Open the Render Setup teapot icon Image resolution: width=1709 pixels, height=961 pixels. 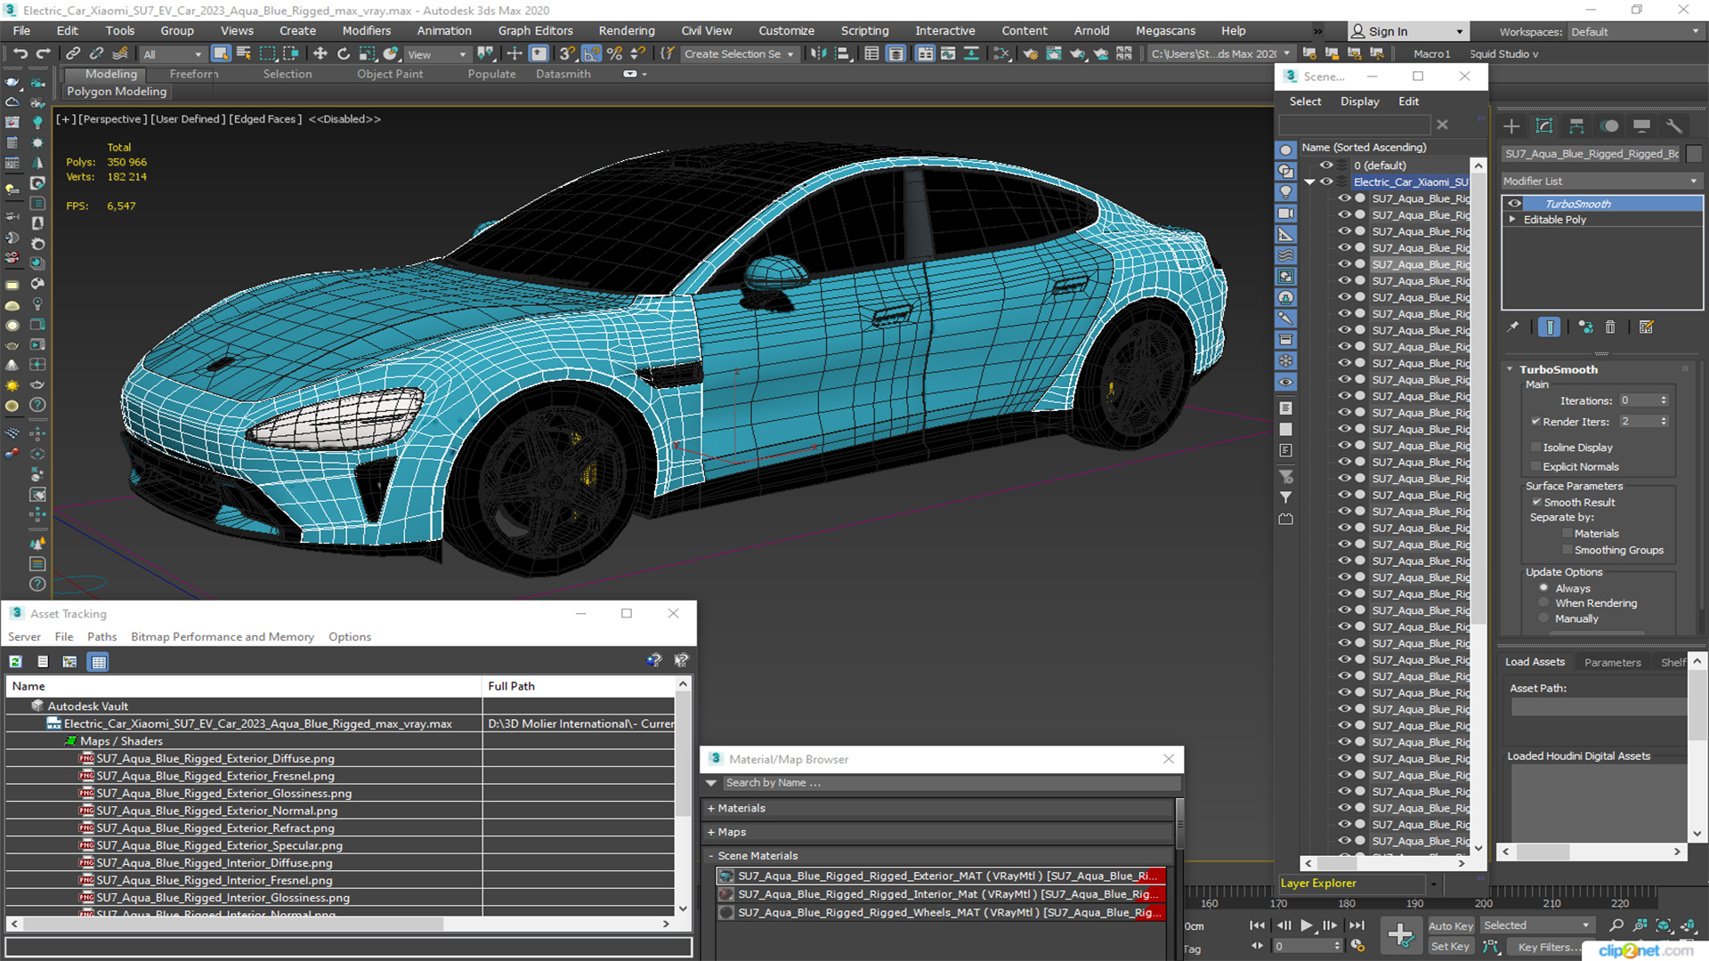pos(1031,53)
